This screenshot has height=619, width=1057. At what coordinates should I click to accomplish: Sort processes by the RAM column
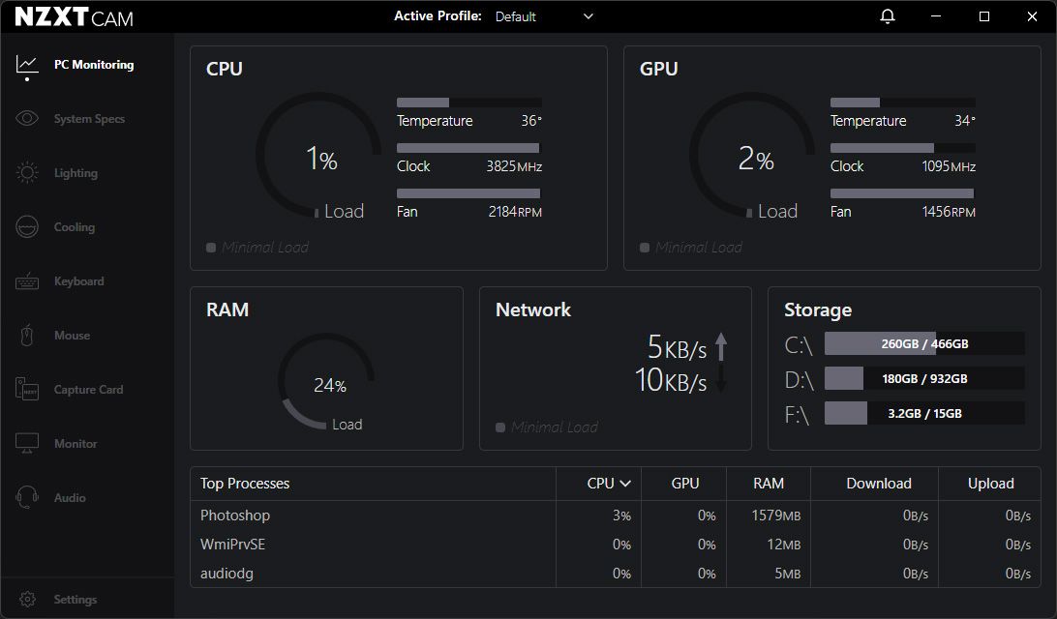point(767,483)
